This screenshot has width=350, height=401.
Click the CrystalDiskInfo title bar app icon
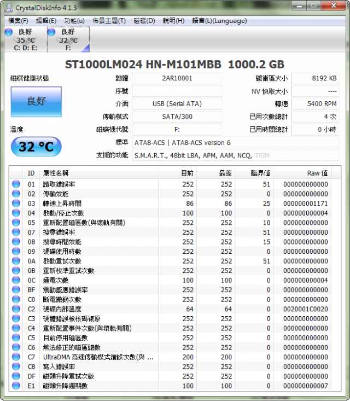click(9, 8)
